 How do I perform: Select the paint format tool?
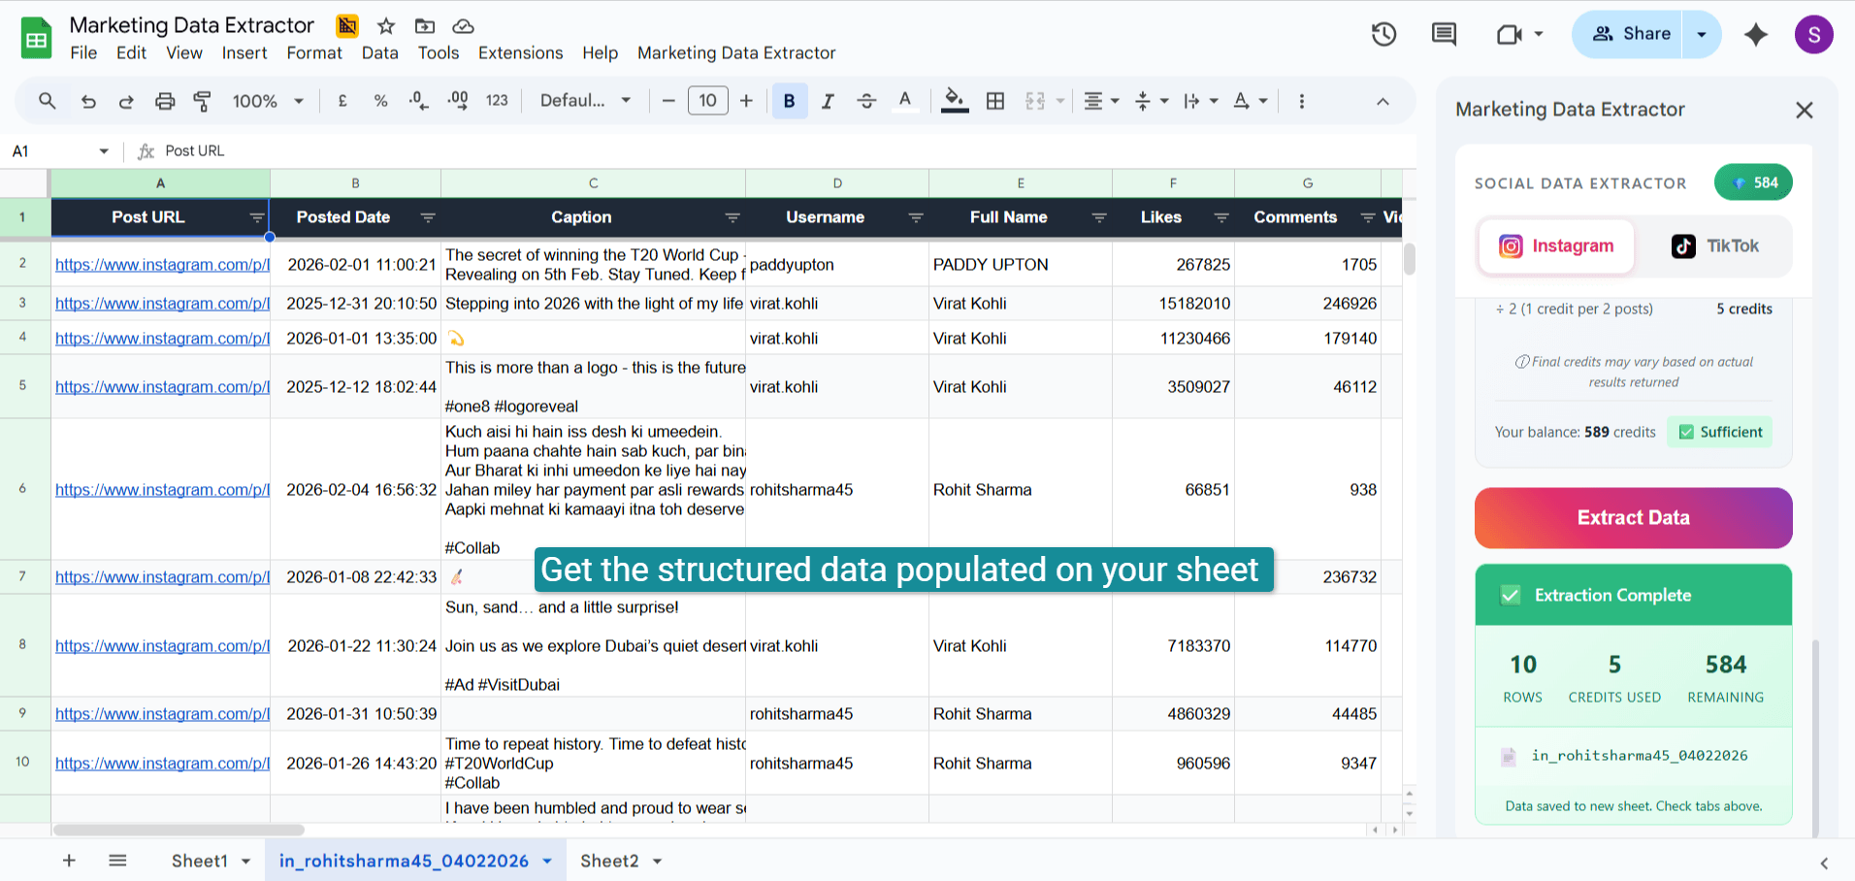[202, 101]
